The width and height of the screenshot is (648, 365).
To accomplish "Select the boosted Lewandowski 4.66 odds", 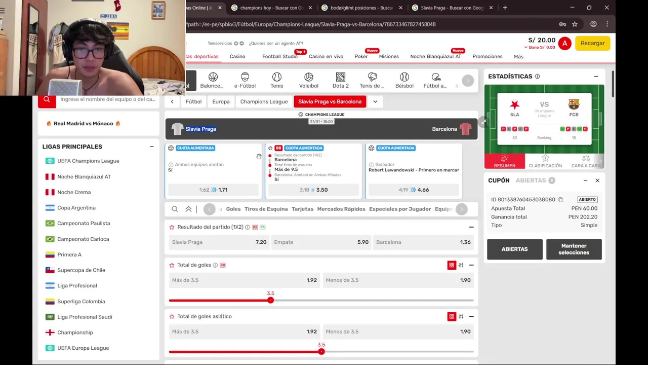I will tap(414, 190).
